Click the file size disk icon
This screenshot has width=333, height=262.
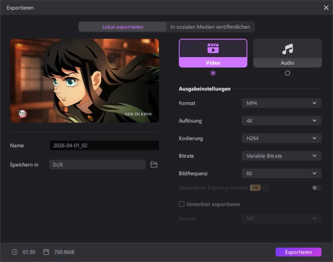[x=46, y=252]
